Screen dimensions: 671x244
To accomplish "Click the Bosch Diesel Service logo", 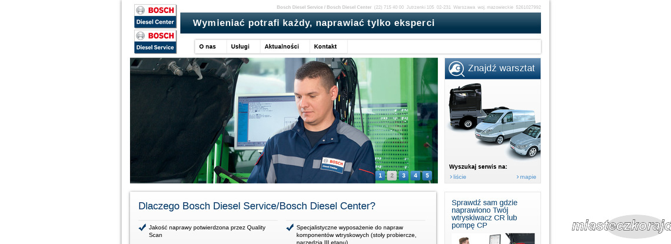I will (x=155, y=41).
